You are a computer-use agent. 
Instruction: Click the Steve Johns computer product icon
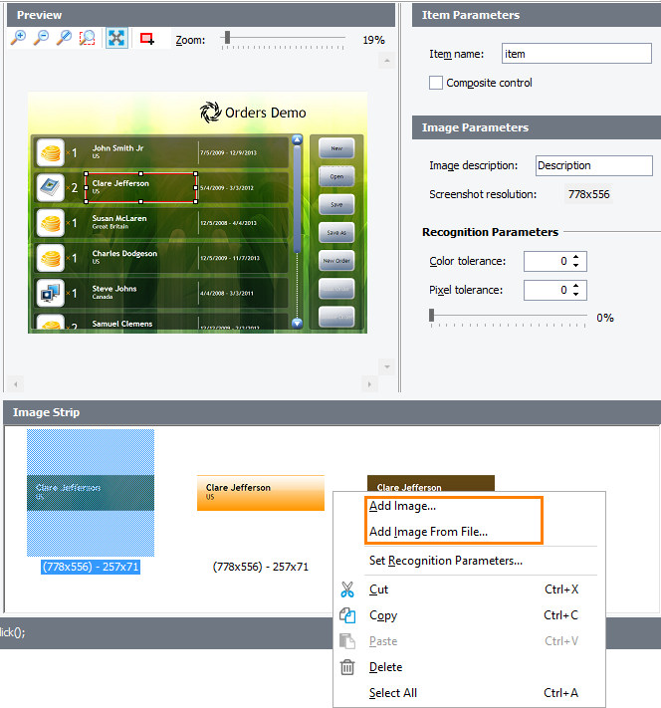click(50, 293)
